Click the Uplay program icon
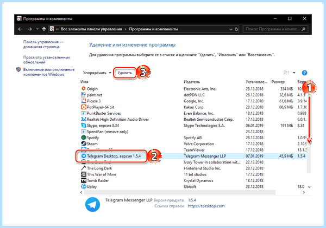 coord(84,186)
